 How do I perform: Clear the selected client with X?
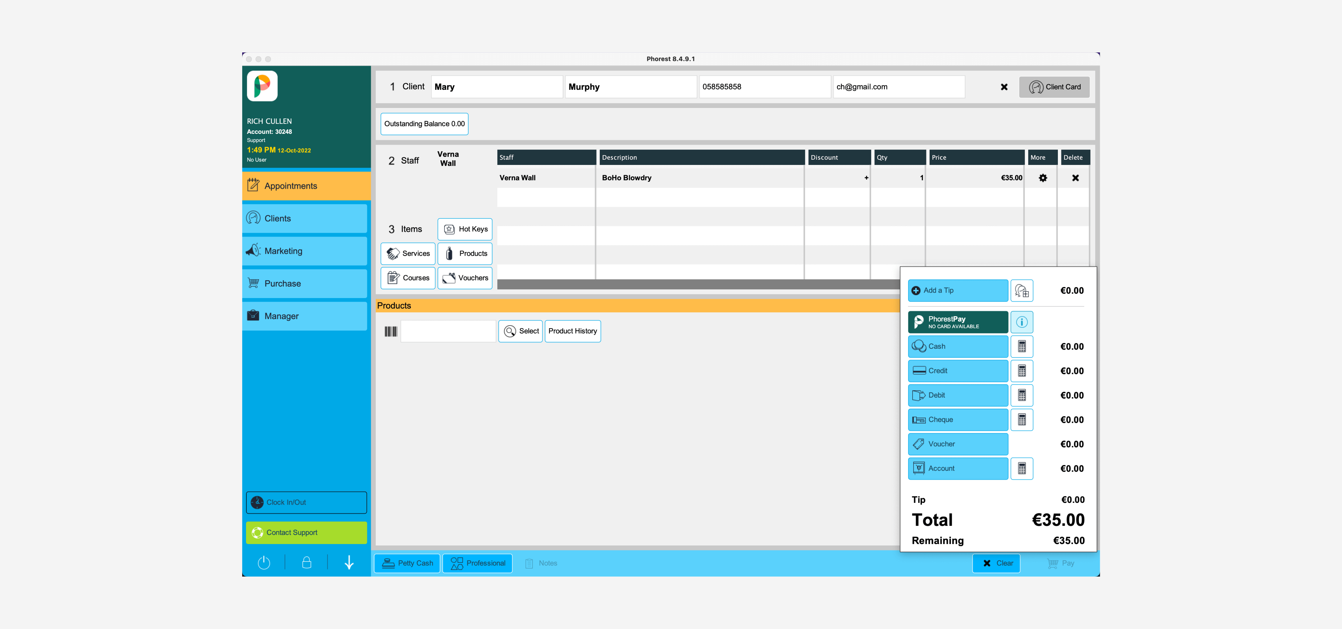pos(1004,87)
